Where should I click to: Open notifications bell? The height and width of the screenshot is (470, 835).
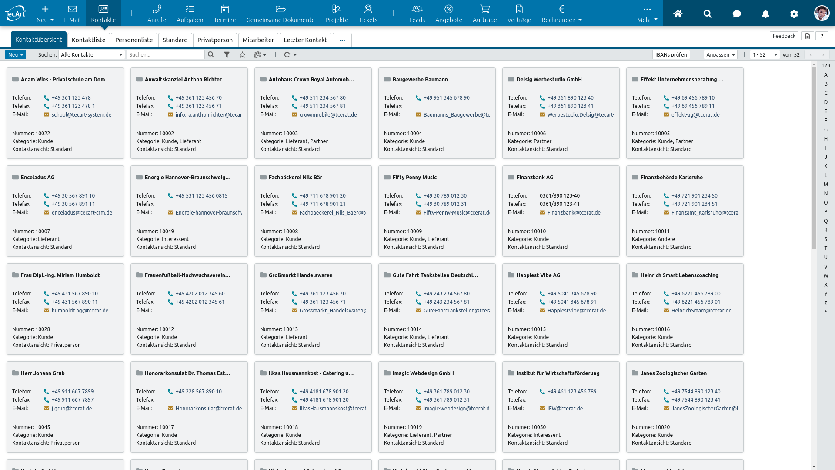[765, 14]
